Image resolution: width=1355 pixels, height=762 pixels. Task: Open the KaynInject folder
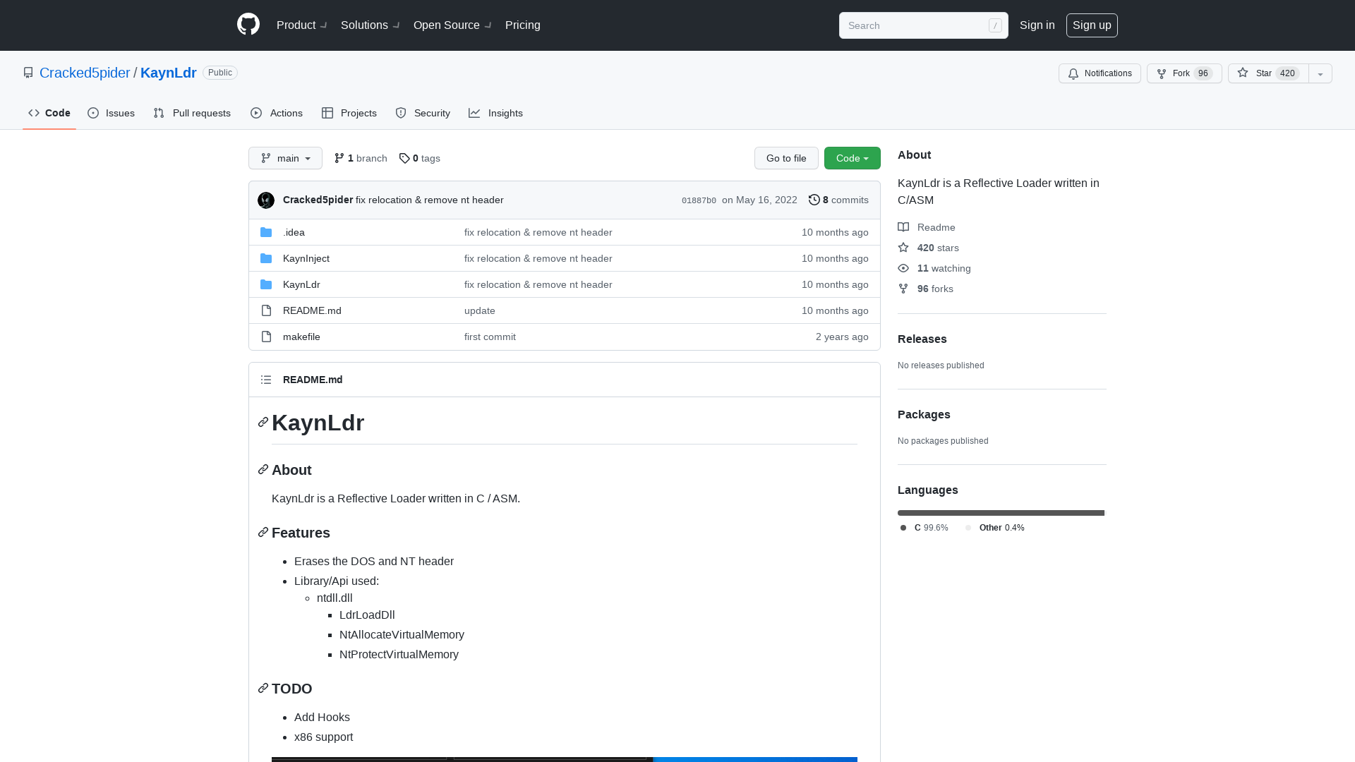(x=306, y=258)
